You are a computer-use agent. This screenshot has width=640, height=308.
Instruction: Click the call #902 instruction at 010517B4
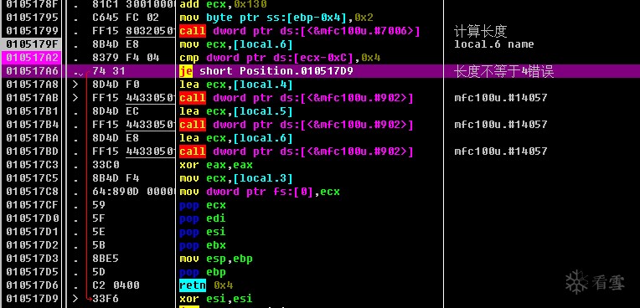coord(297,125)
